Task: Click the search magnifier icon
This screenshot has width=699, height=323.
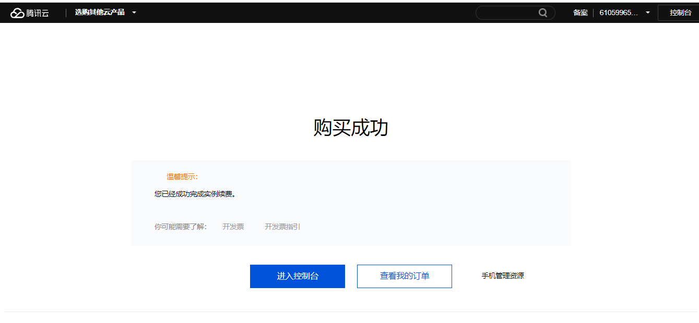Action: (x=543, y=13)
